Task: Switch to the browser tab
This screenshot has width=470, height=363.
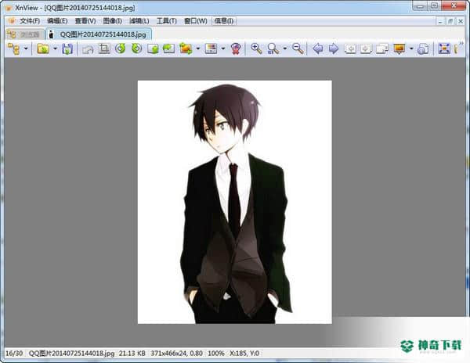Action: point(24,34)
